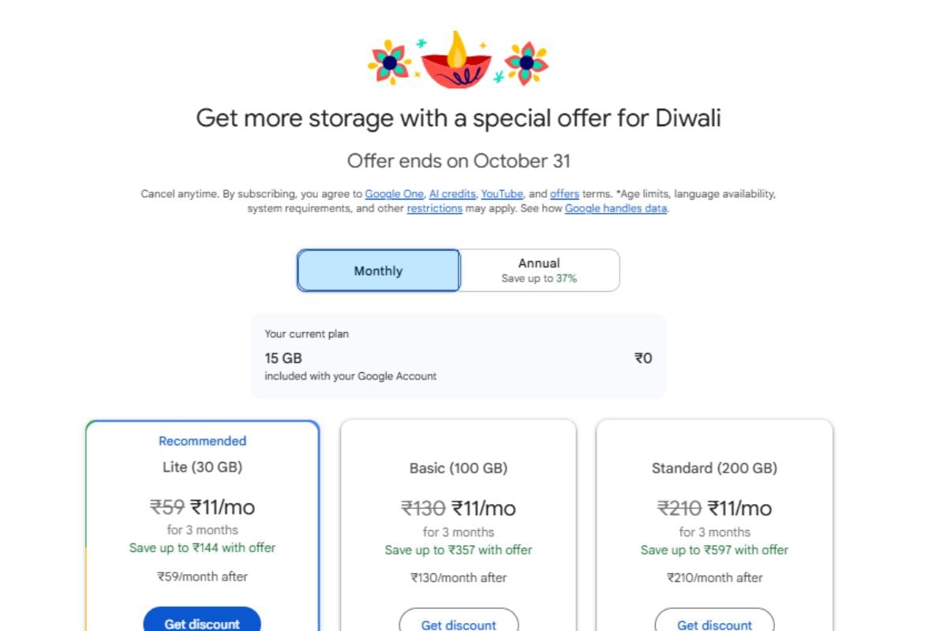Get discount for Lite 30 GB plan
The height and width of the screenshot is (631, 947).
pyautogui.click(x=202, y=620)
